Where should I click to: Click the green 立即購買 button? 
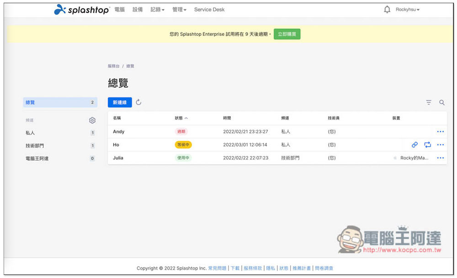point(287,34)
